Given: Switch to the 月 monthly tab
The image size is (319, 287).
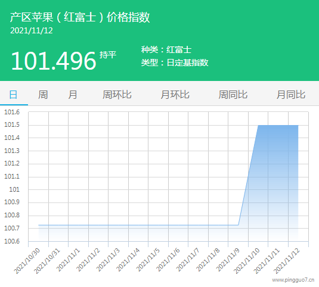Looking at the screenshot, I should (73, 95).
